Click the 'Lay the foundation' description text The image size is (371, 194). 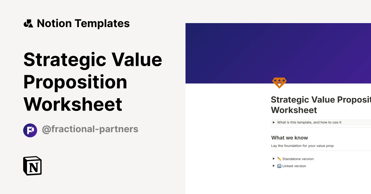click(302, 146)
